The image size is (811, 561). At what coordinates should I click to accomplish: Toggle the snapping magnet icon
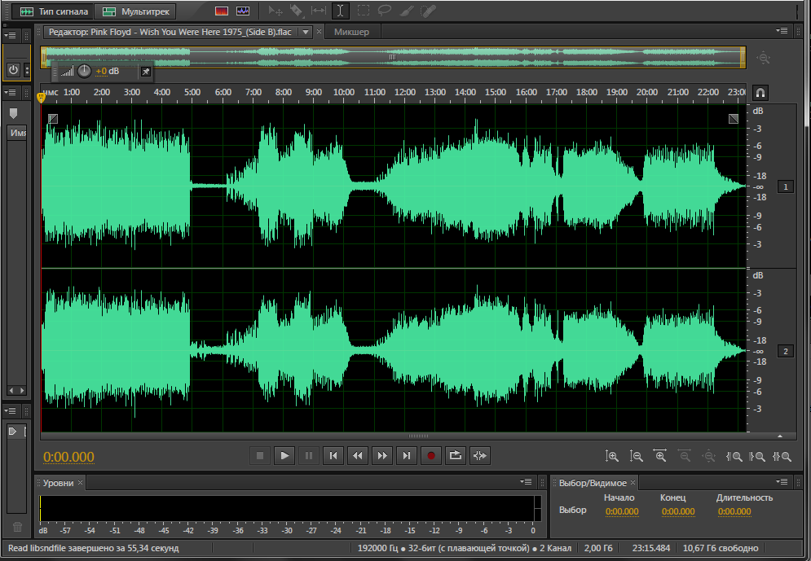(x=760, y=93)
